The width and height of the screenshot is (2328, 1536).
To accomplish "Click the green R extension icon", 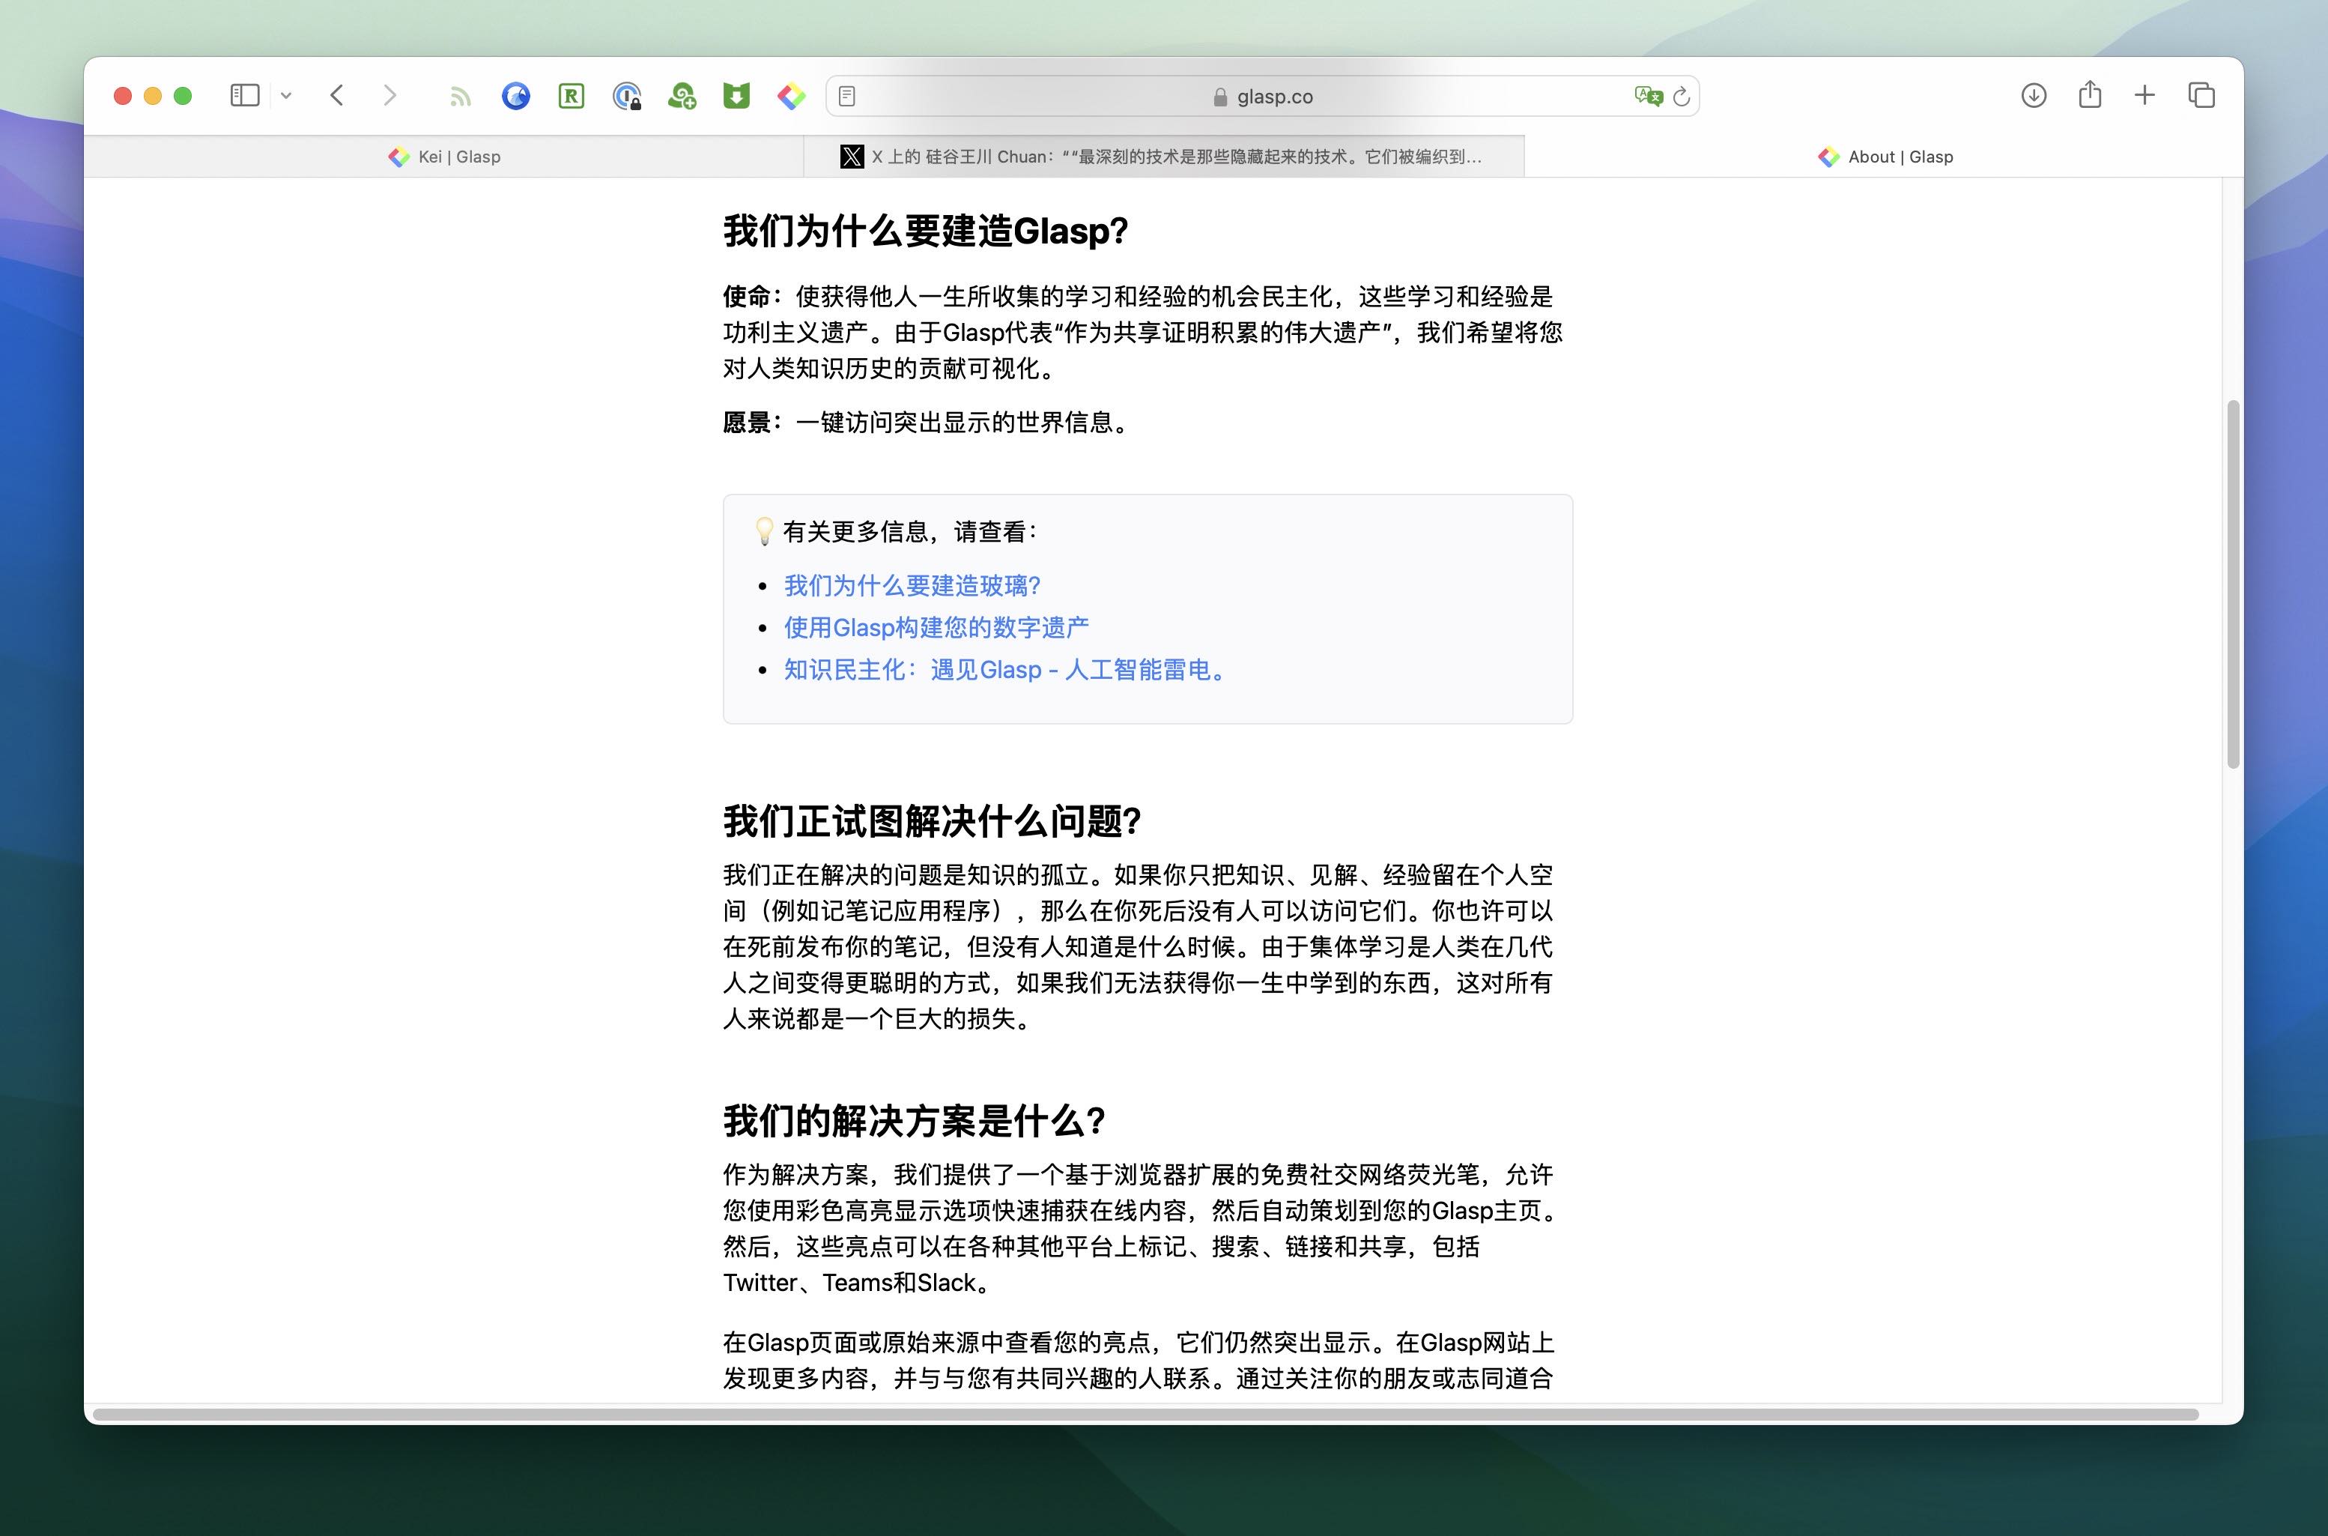I will [x=571, y=96].
